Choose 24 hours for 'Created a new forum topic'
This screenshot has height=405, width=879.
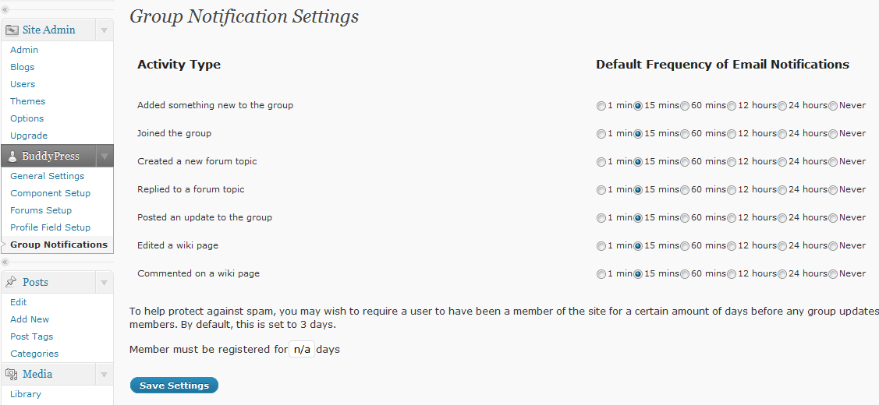[782, 162]
